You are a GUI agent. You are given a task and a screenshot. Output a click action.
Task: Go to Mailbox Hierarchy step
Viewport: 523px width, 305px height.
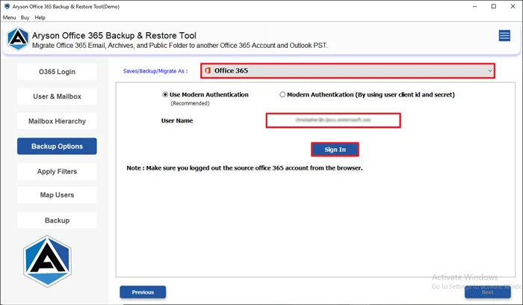click(57, 121)
